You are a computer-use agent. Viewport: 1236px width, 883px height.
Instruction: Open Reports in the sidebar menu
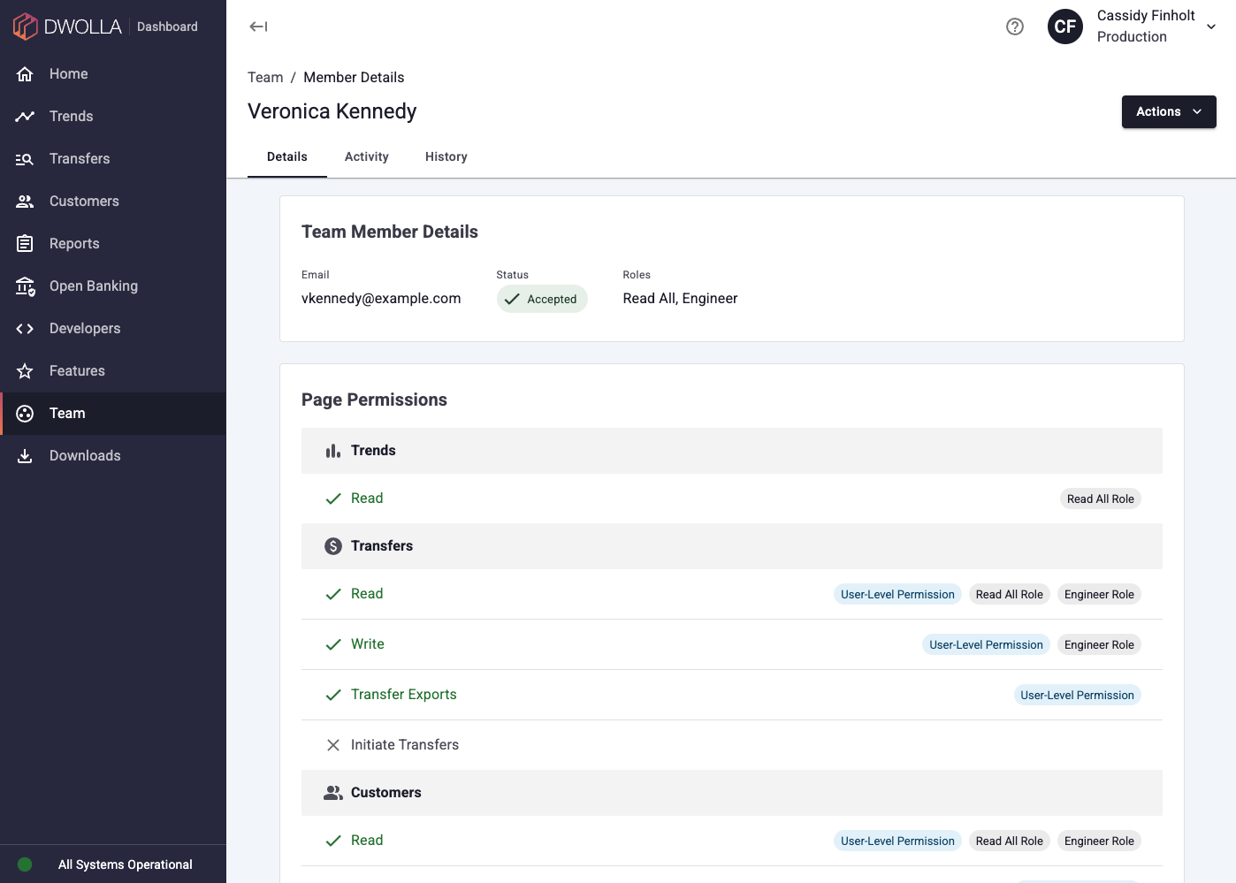tap(113, 244)
